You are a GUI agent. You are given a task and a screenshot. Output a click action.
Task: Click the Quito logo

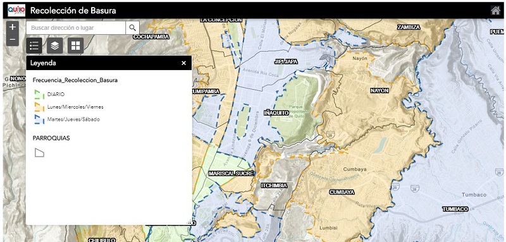(x=16, y=10)
